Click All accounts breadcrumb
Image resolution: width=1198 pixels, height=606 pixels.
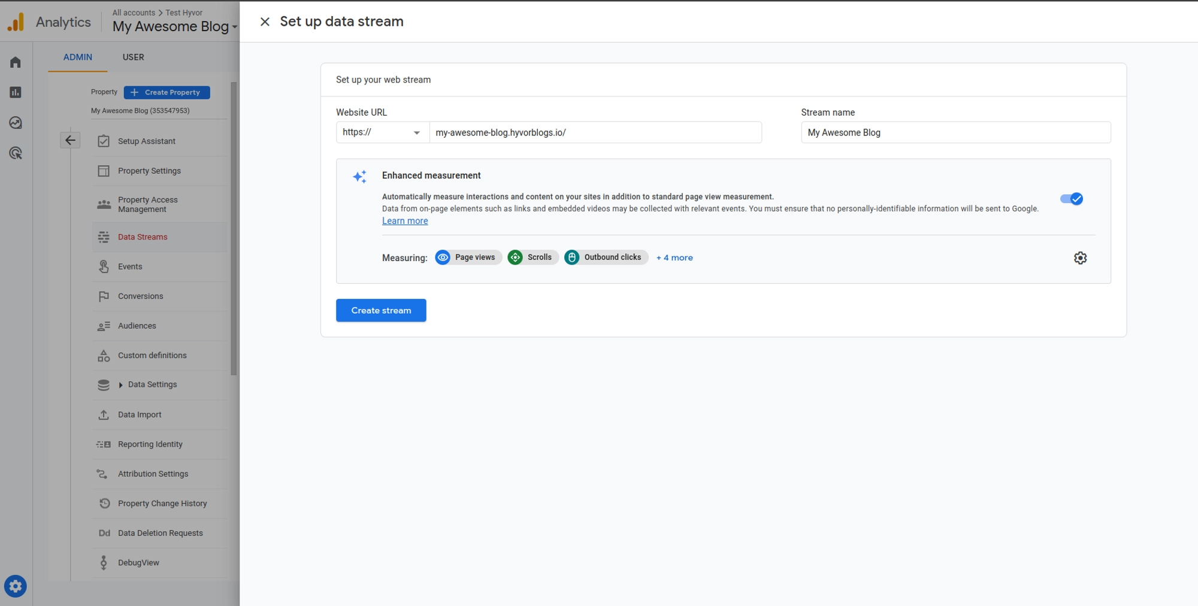pos(134,13)
